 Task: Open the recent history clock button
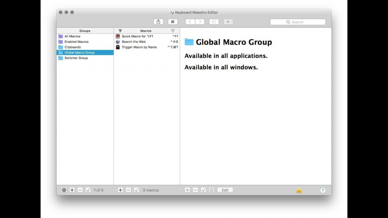tap(214, 22)
